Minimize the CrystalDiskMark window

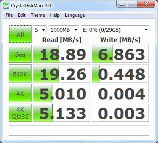click(122, 4)
